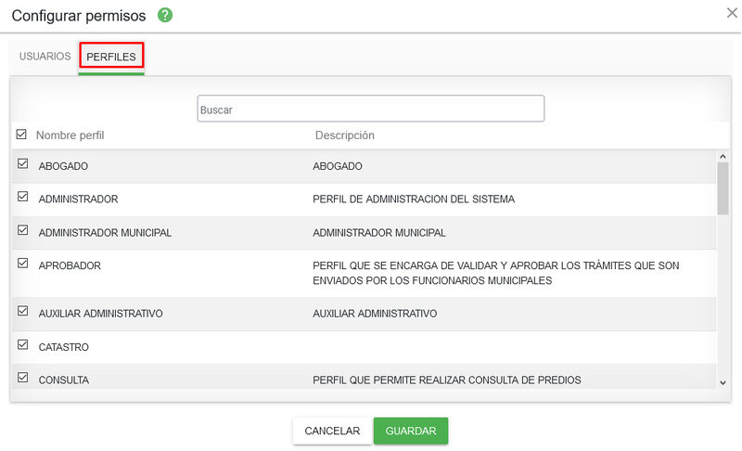This screenshot has width=742, height=451.
Task: Close the Configurar permisos dialog
Action: [732, 13]
